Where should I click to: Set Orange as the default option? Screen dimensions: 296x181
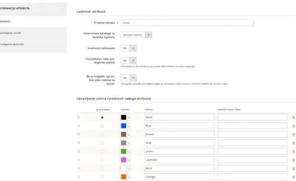[x=102, y=177]
